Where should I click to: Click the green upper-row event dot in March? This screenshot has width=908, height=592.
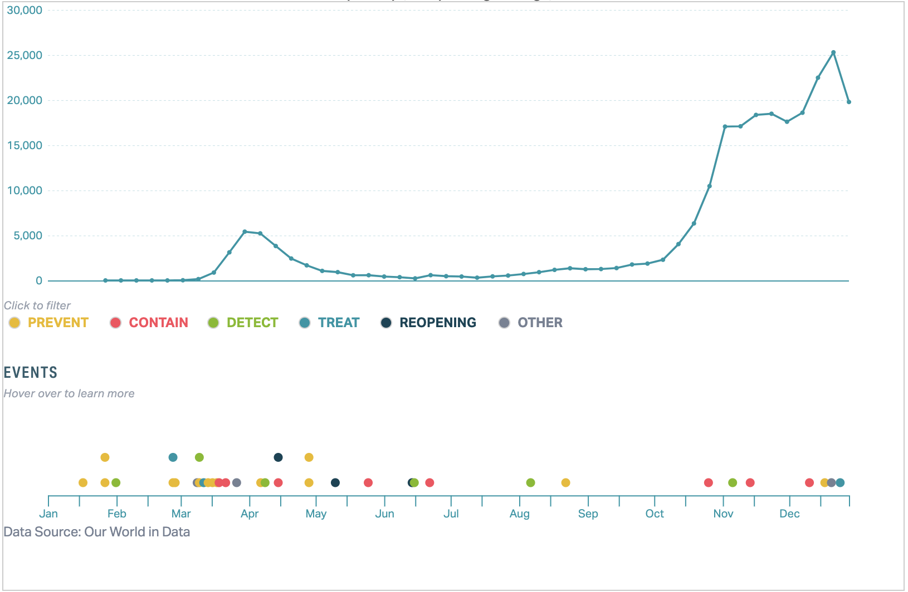point(199,457)
